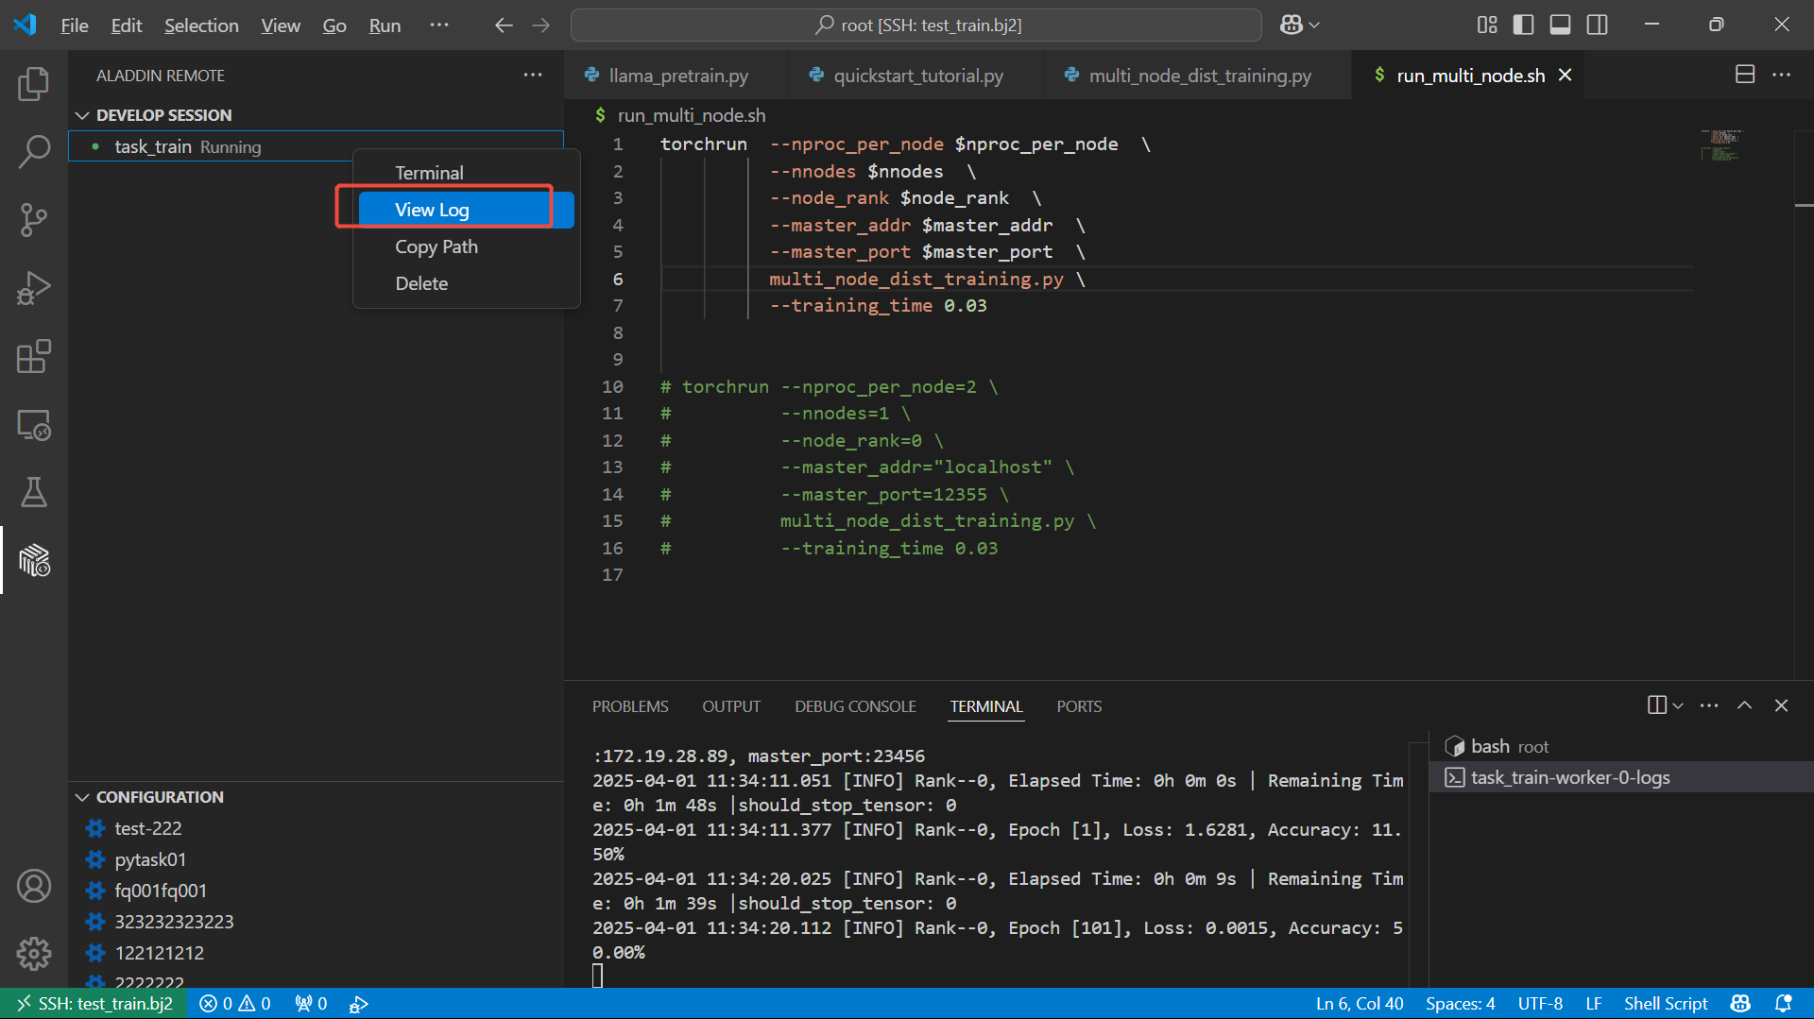Open the Remote Explorer view
The width and height of the screenshot is (1814, 1019).
click(x=34, y=425)
